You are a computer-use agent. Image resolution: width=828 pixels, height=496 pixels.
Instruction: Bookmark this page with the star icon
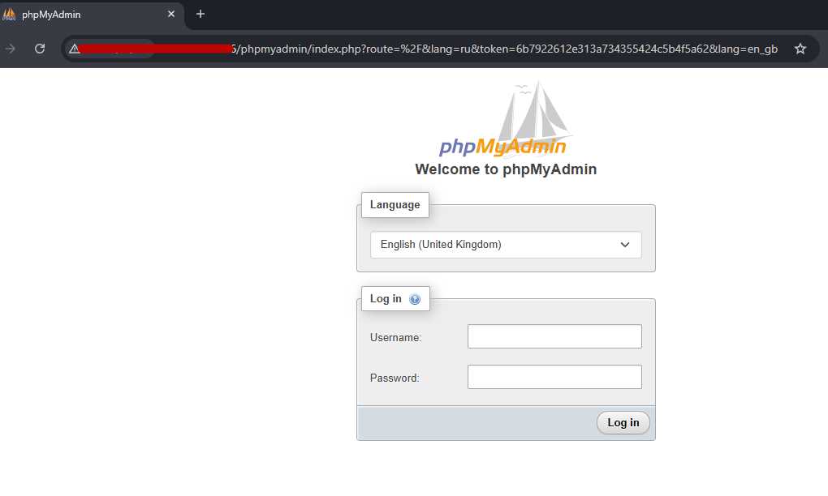pyautogui.click(x=800, y=49)
